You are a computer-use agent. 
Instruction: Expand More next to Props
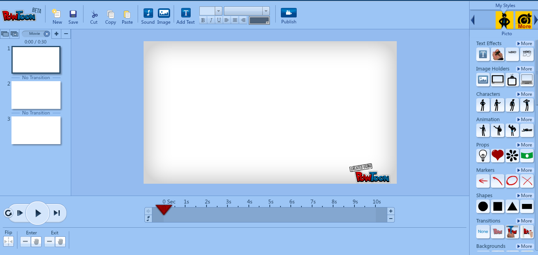tap(525, 145)
